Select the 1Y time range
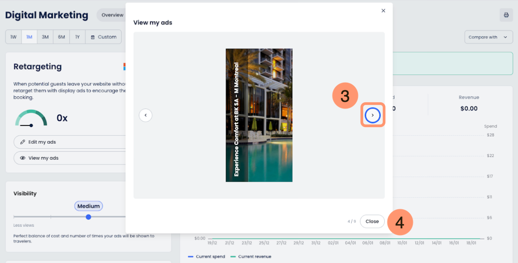 click(77, 37)
